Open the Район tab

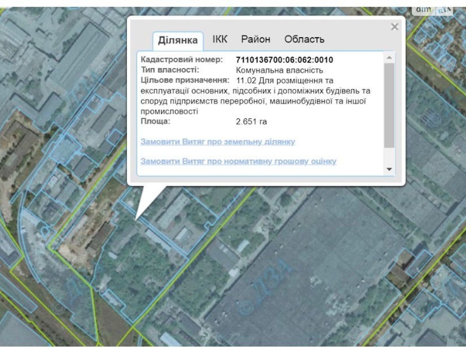tap(255, 39)
